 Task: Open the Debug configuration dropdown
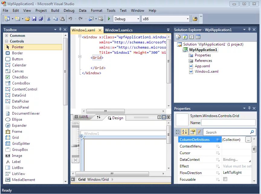[138, 19]
